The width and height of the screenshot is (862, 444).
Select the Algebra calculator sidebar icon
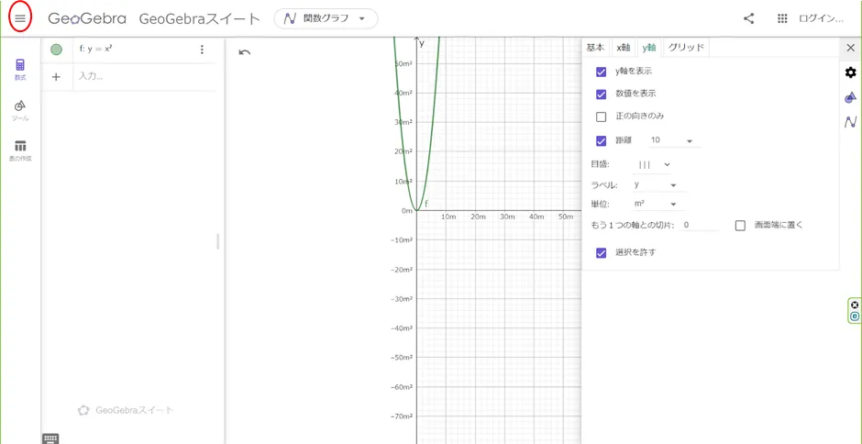point(20,69)
